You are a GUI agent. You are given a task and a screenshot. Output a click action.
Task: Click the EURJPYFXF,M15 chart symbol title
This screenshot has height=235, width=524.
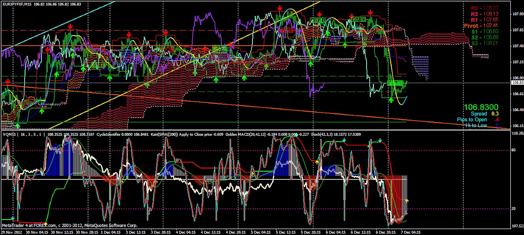[x=17, y=4]
